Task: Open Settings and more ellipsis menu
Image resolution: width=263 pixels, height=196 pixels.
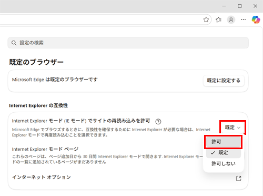Action: pos(244,19)
